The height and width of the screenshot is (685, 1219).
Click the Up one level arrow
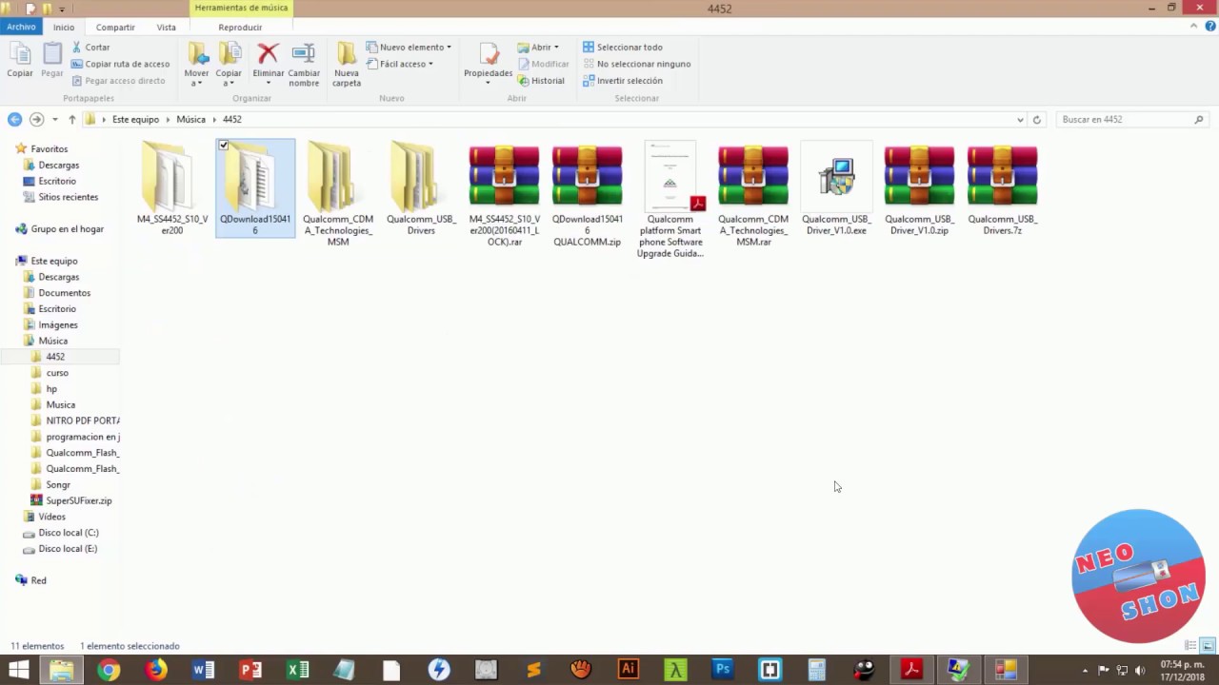(x=71, y=119)
